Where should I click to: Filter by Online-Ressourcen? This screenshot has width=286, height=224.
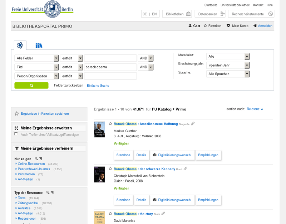[x=31, y=164]
